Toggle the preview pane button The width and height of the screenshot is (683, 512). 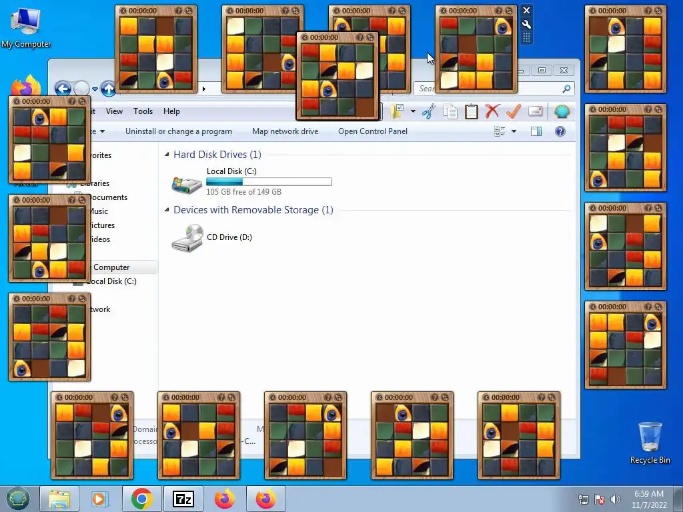(x=536, y=131)
